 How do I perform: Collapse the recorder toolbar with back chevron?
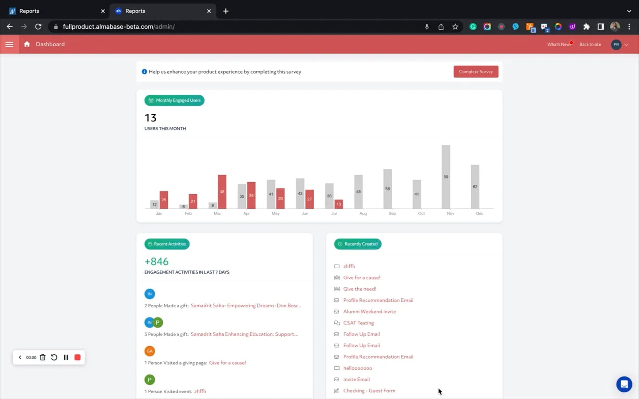click(20, 357)
